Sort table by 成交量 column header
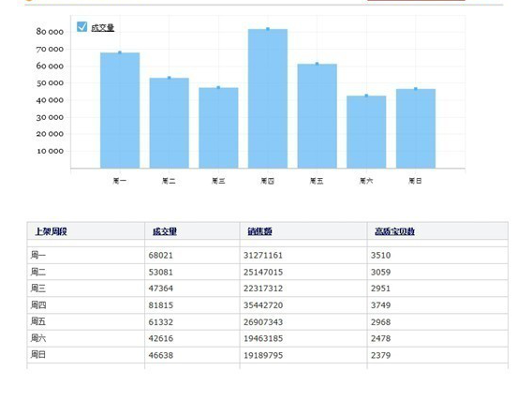 (x=165, y=231)
